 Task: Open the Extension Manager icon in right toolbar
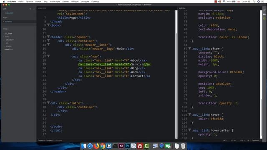coord(264,14)
